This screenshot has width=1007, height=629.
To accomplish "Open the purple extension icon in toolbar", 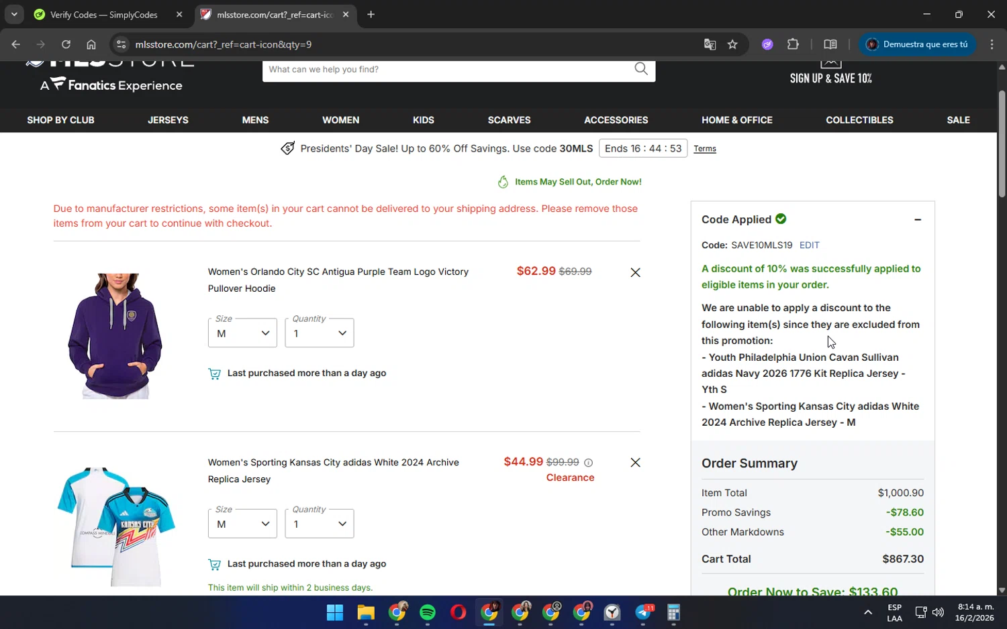I will tap(767, 44).
